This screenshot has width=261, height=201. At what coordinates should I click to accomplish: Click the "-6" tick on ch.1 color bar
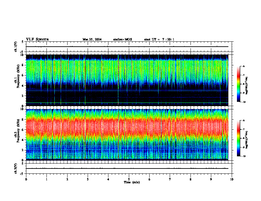[x=244, y=66]
